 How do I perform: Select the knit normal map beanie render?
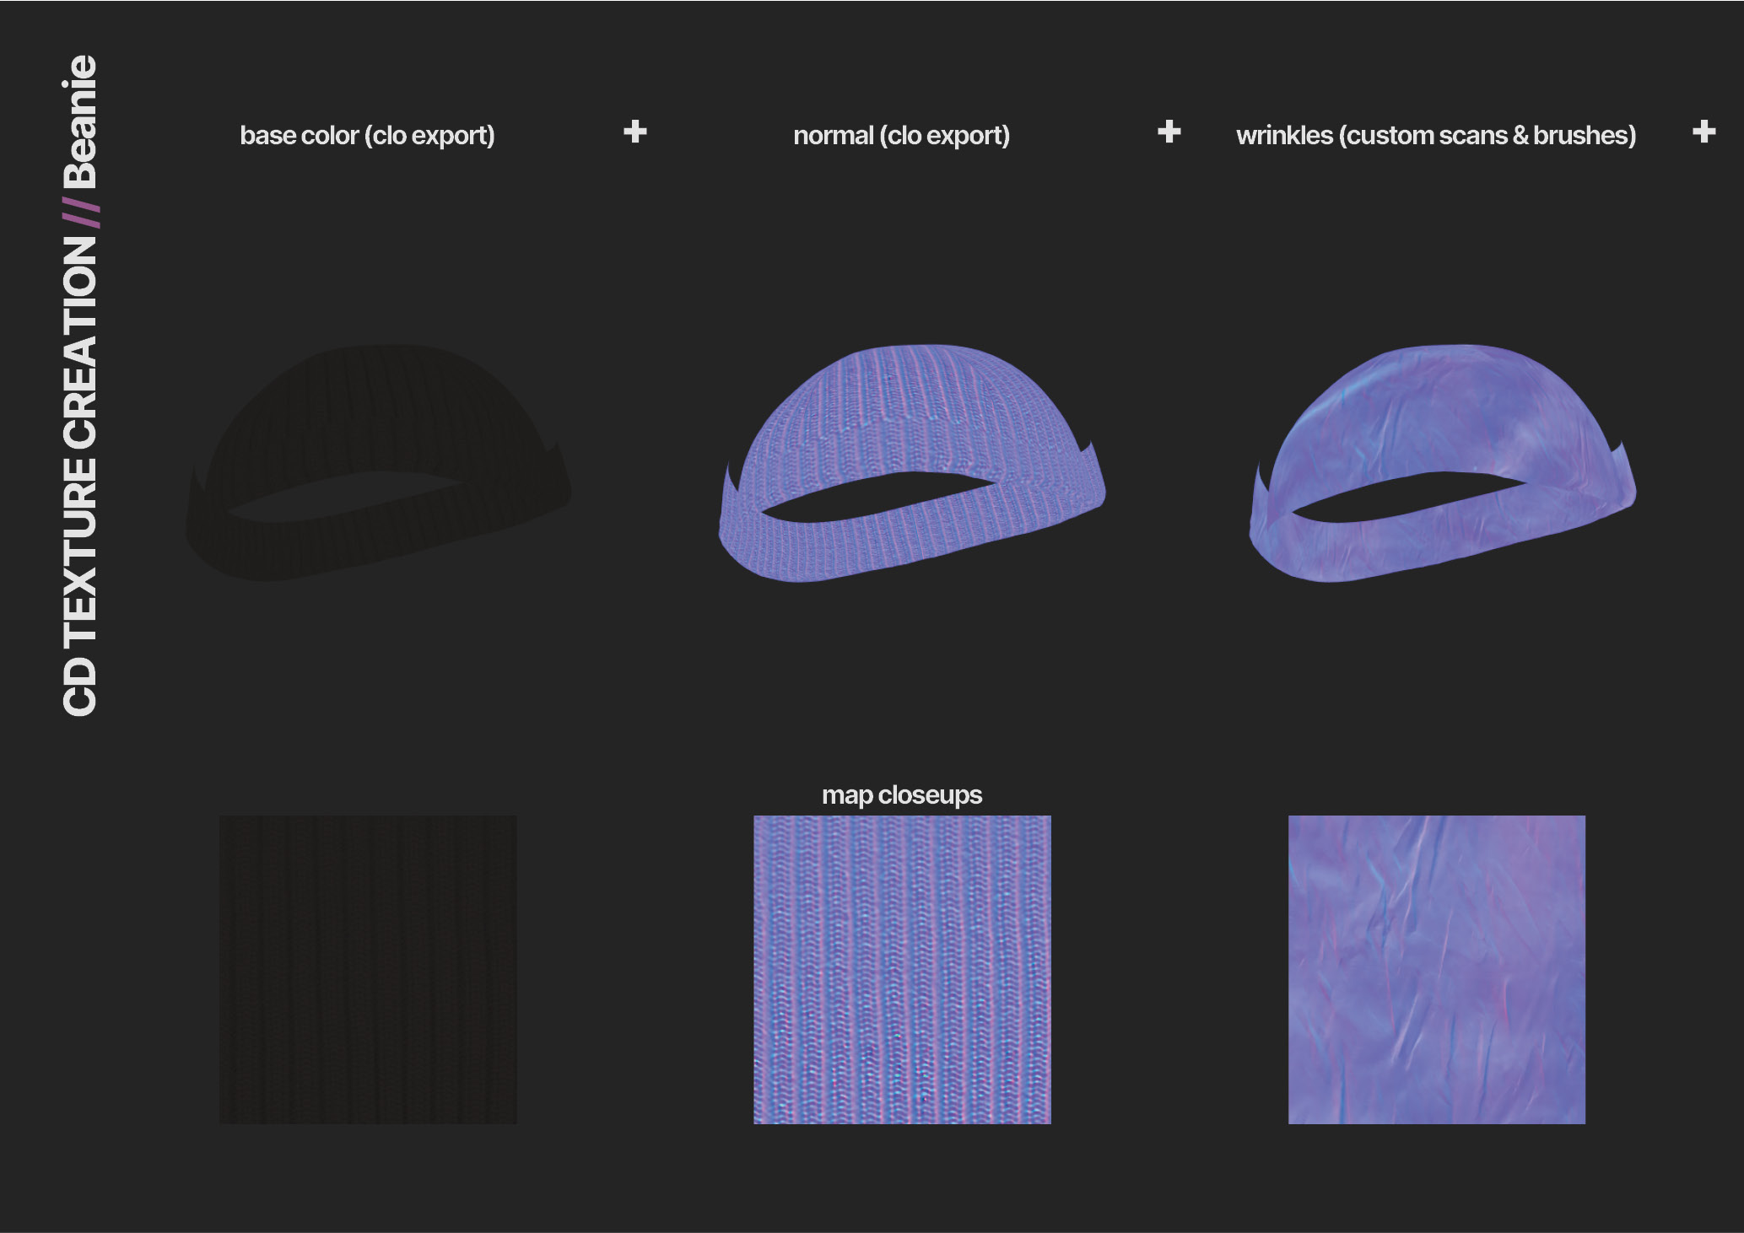tap(912, 463)
